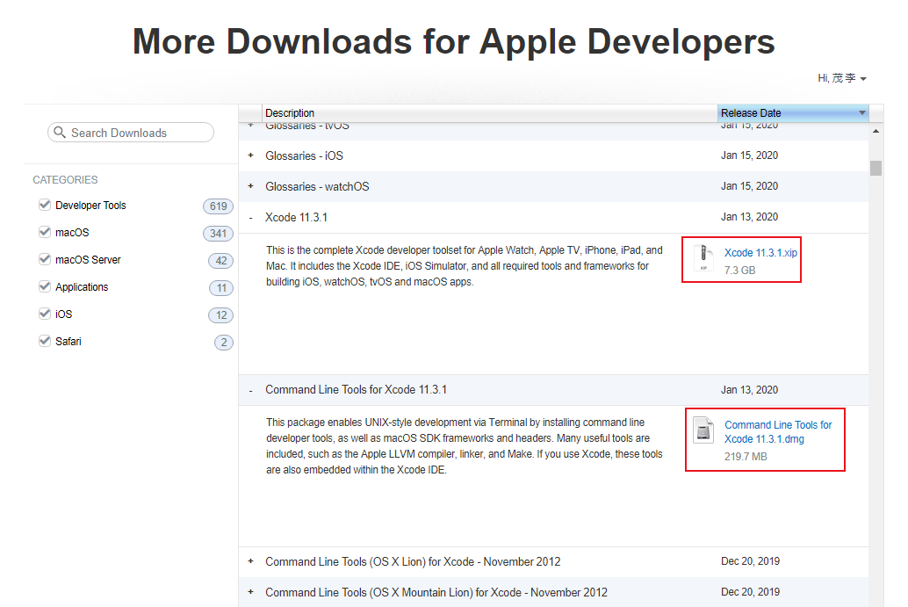Click the iOS count badge 12

220,315
